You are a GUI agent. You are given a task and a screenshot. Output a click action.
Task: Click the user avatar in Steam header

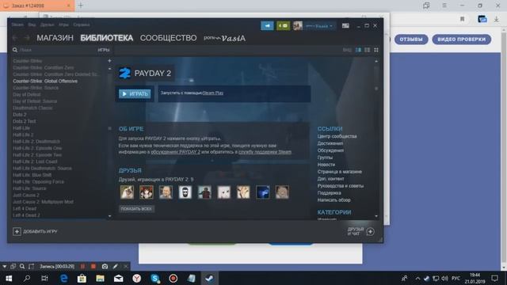tap(298, 25)
